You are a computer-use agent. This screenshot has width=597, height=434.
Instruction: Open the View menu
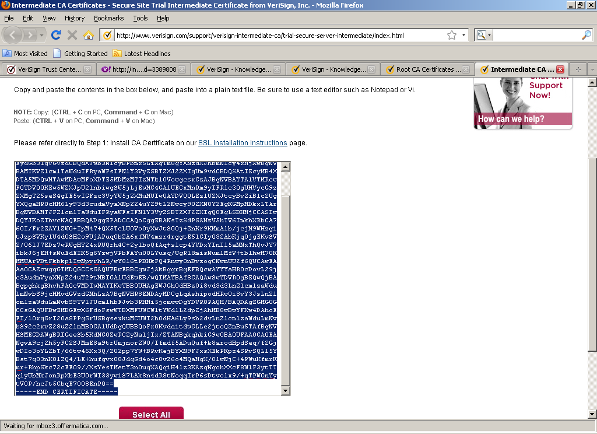(49, 18)
